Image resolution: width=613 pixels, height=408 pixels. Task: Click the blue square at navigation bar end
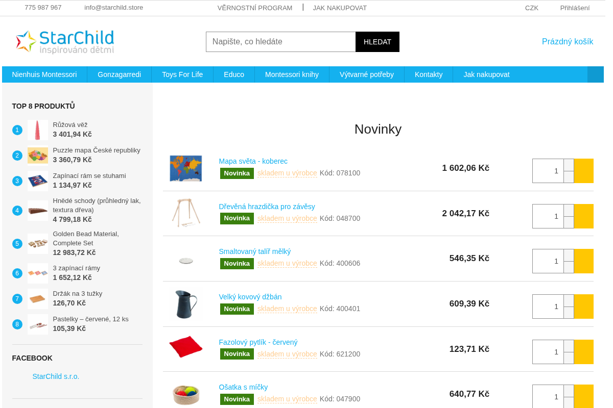596,74
